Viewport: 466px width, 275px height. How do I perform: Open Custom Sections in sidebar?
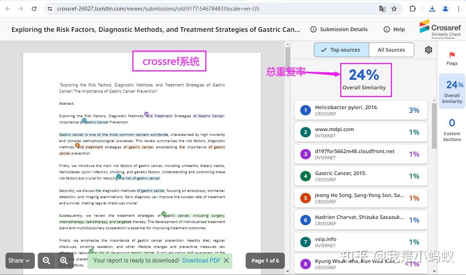click(452, 129)
